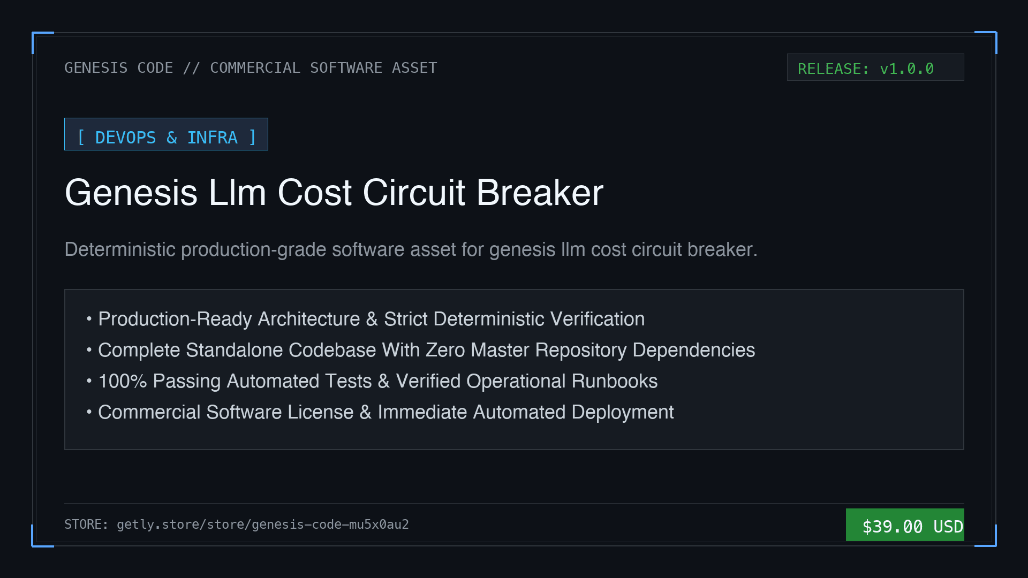Click the COMMERCIAL SOFTWARE ASSET header label

click(323, 68)
